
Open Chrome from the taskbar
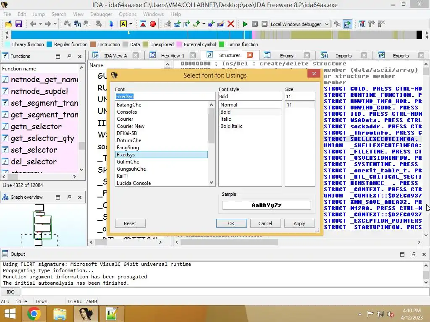34,314
